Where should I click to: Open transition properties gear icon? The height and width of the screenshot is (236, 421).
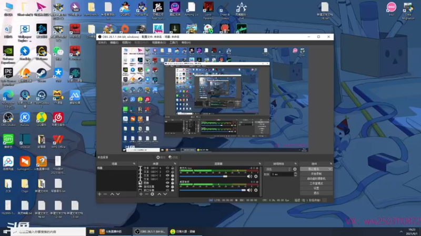pyautogui.click(x=295, y=169)
